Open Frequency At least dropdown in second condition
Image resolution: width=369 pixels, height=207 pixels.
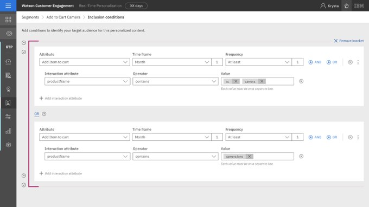pyautogui.click(x=258, y=137)
